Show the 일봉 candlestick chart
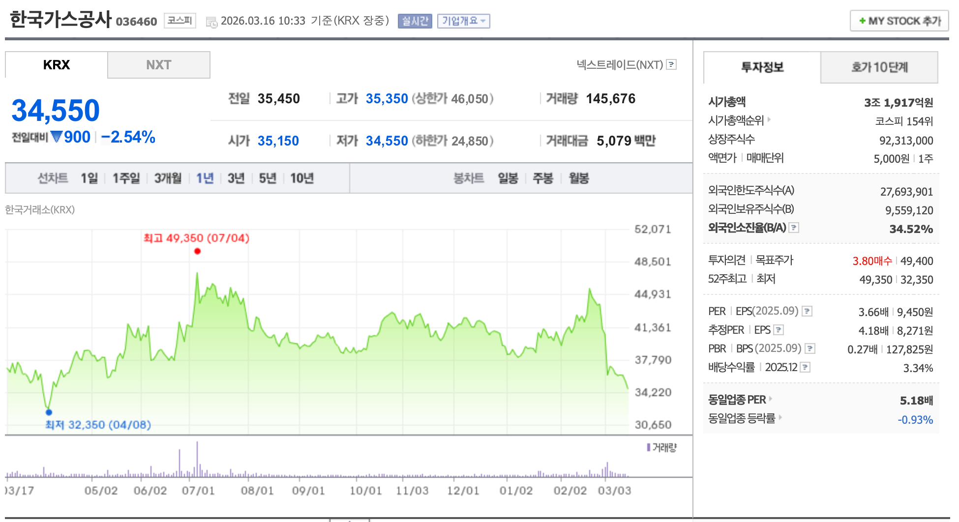Image resolution: width=959 pixels, height=522 pixels. tap(508, 178)
